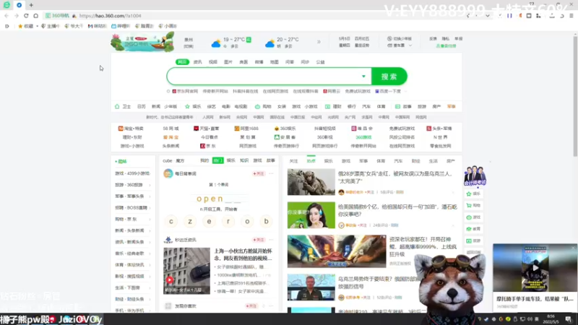The width and height of the screenshot is (578, 325).
Task: Open the green 360游戏 link
Action: pos(363,137)
